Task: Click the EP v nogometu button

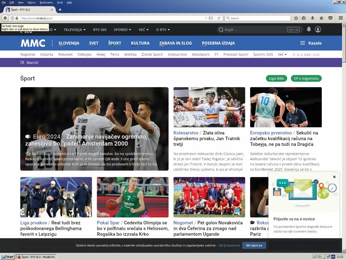Action: coord(306,78)
